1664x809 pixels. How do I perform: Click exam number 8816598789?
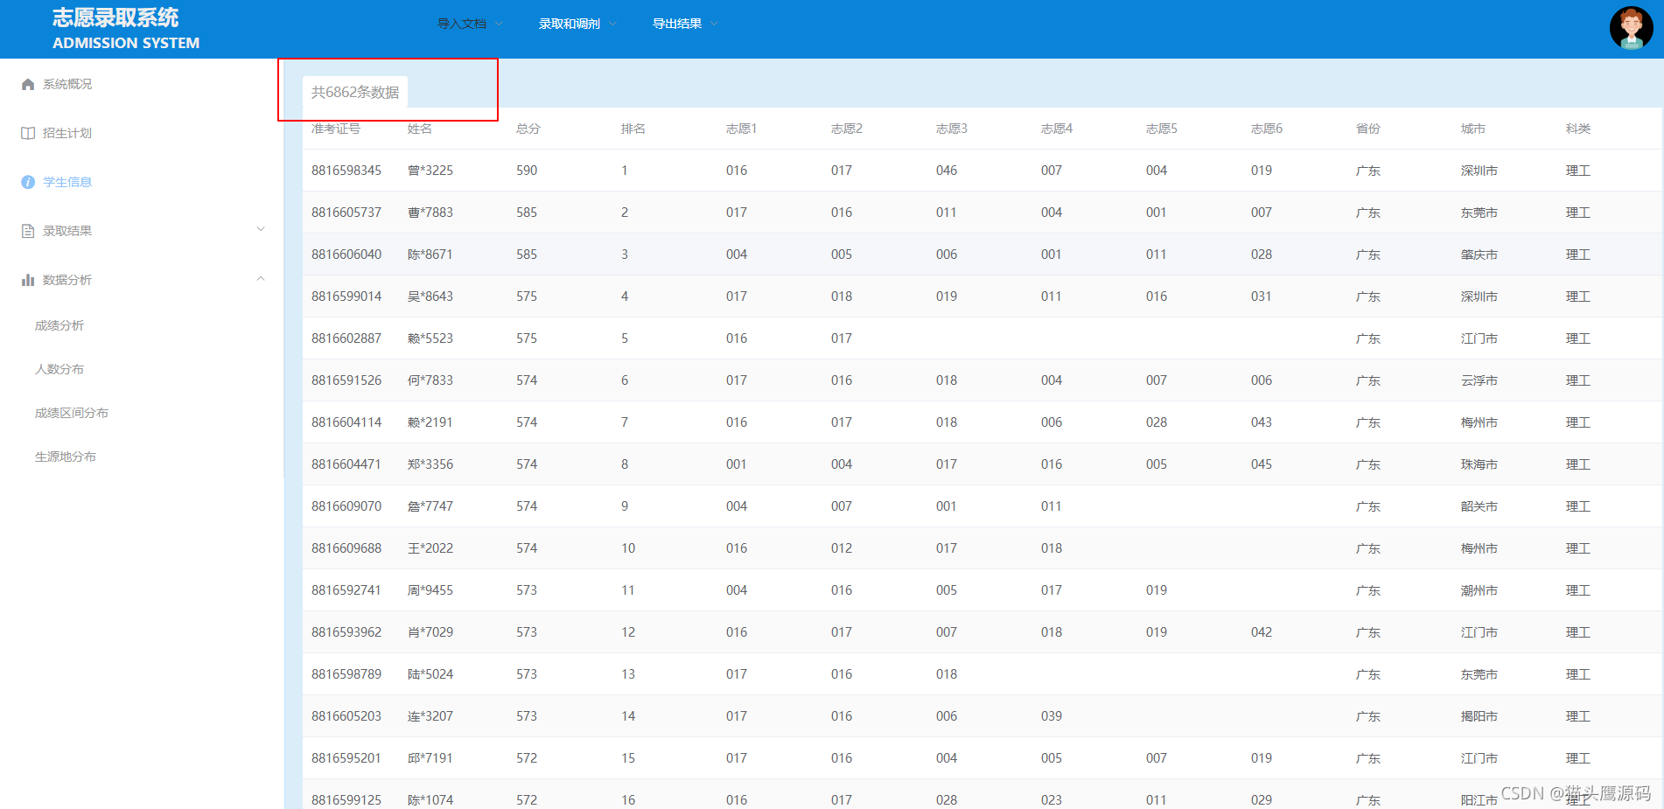pos(346,674)
